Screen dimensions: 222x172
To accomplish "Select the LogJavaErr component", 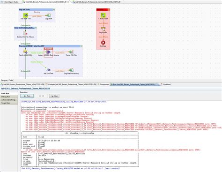I will 103,29.
